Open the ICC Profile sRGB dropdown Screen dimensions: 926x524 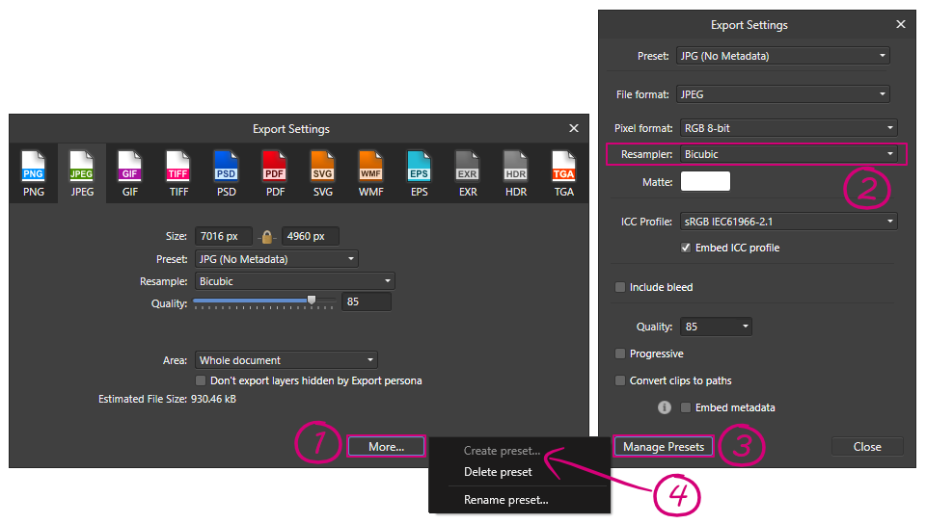788,222
